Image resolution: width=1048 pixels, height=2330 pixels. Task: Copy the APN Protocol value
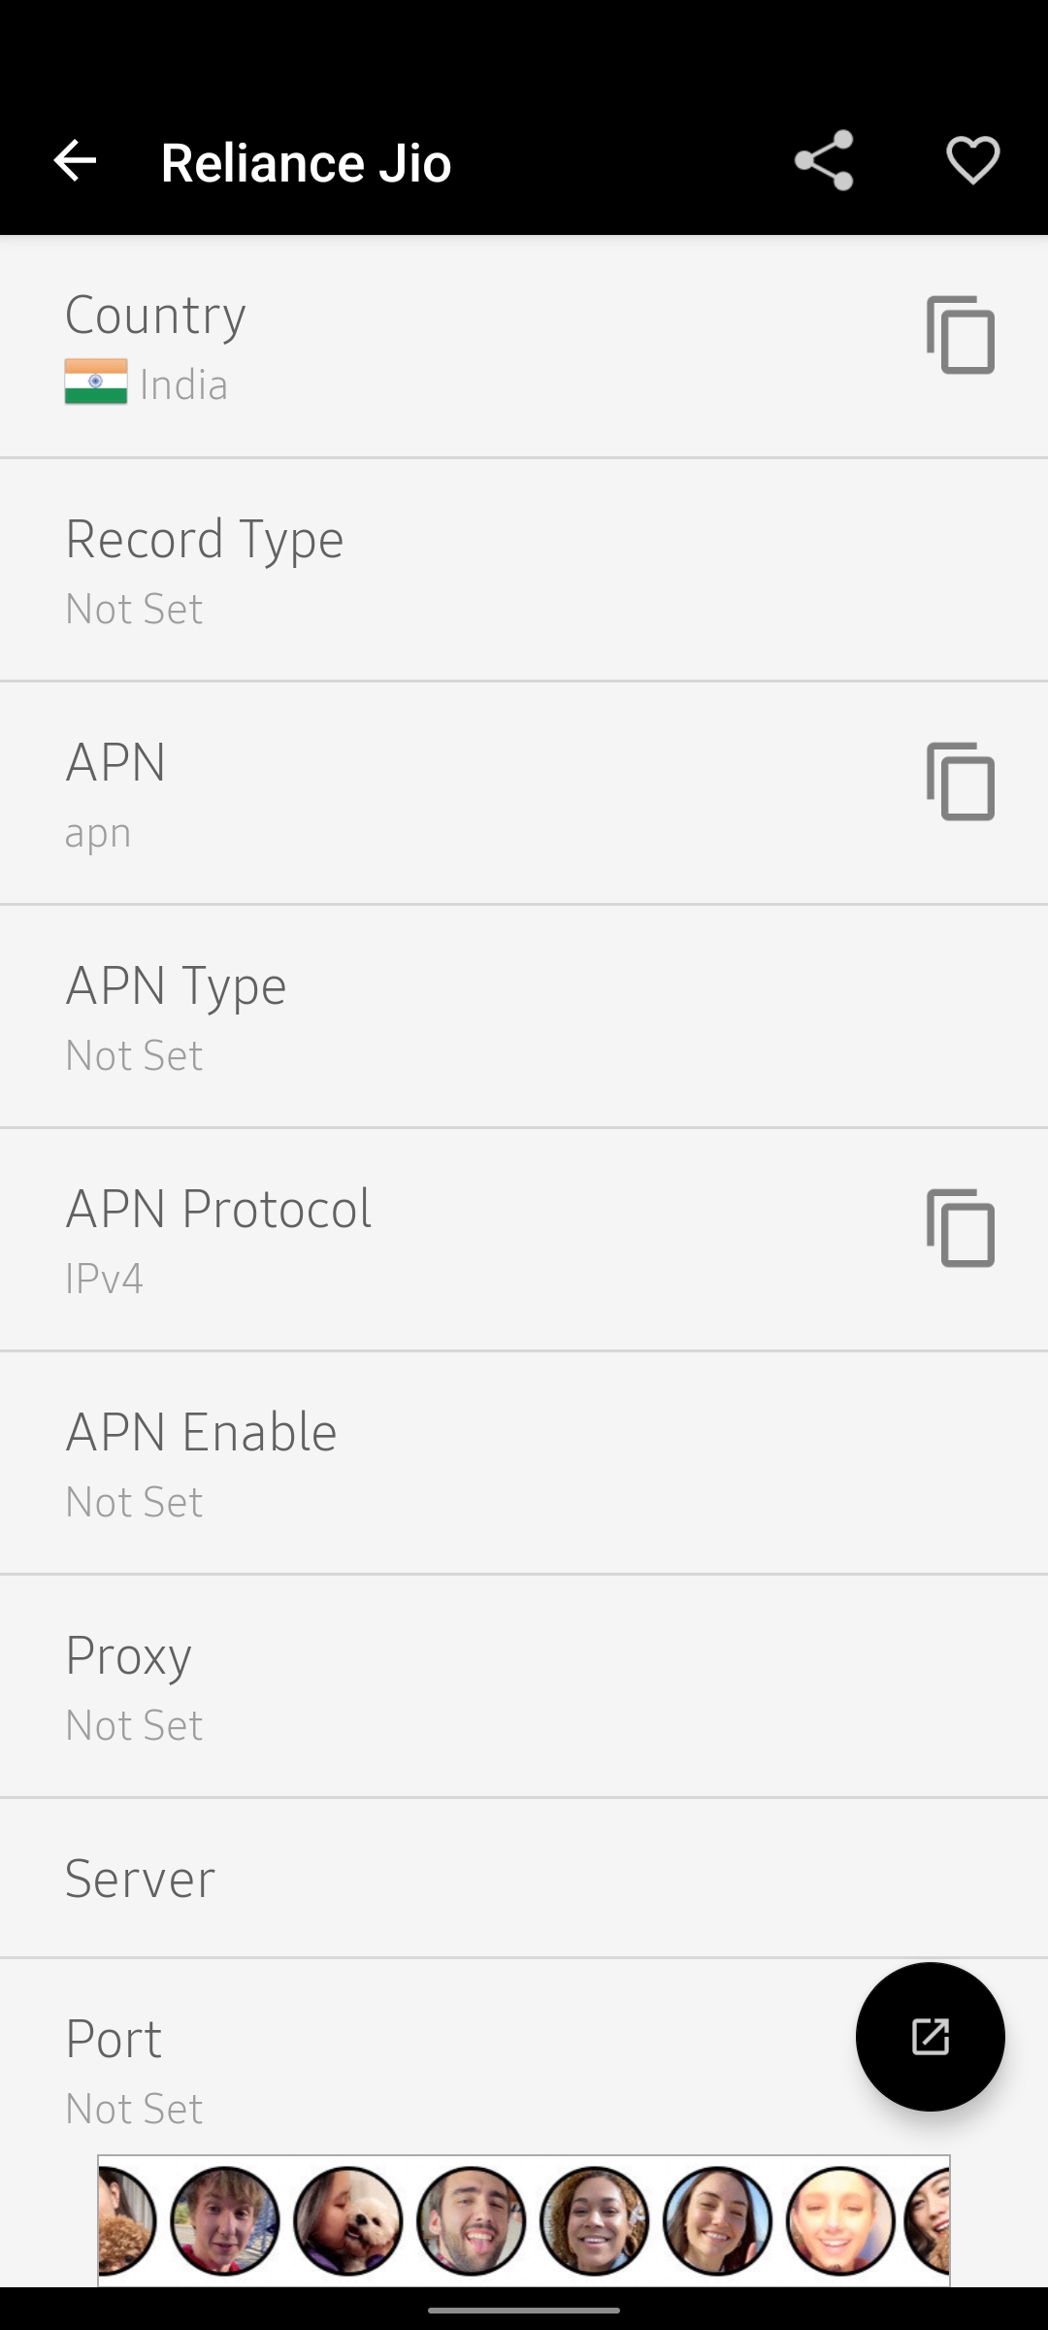[961, 1228]
